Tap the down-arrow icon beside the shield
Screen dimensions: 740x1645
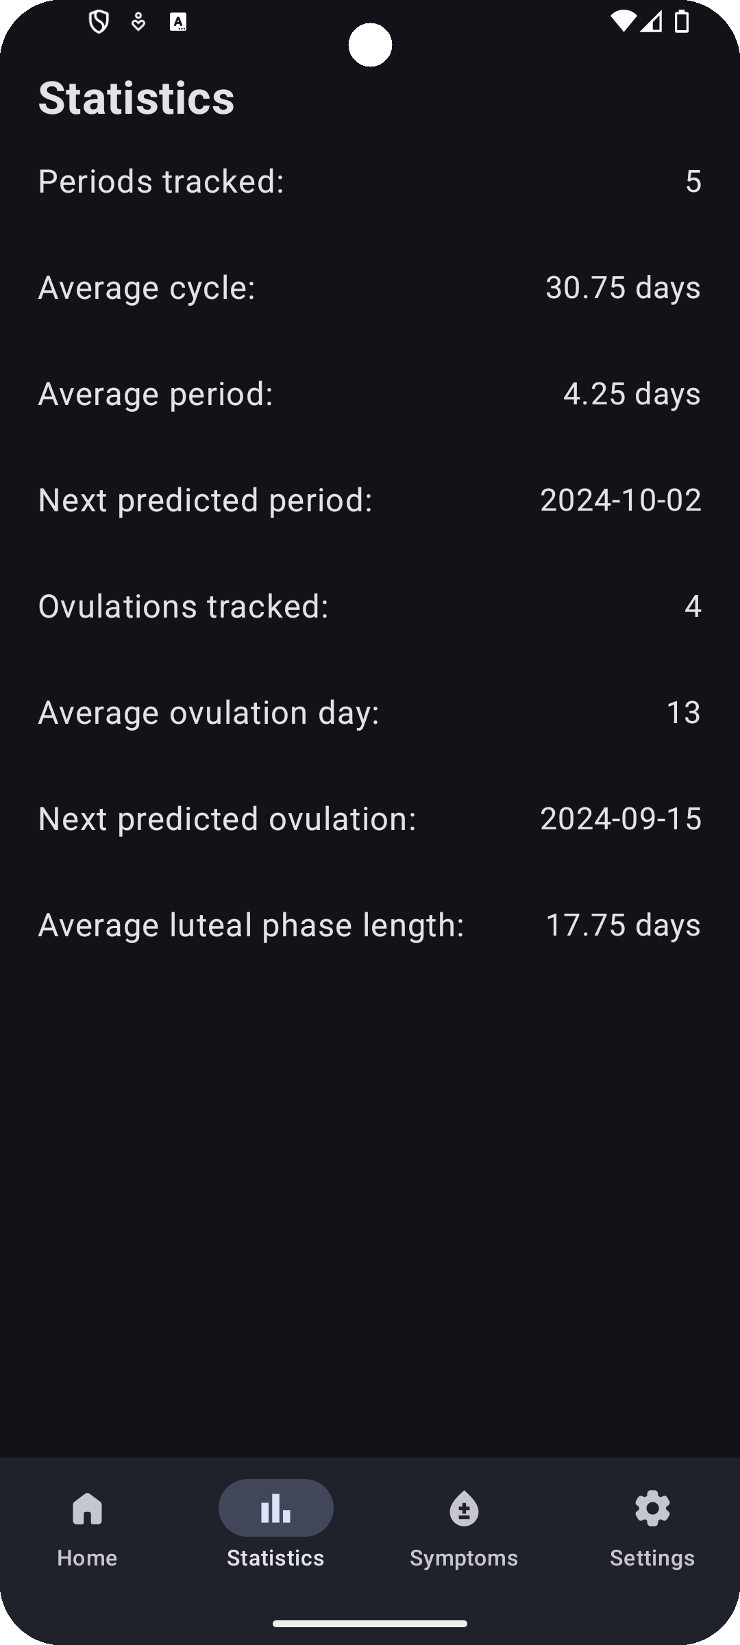(138, 23)
